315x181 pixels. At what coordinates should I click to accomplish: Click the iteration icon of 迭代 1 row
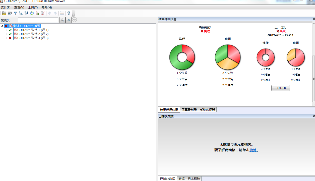tap(15, 30)
